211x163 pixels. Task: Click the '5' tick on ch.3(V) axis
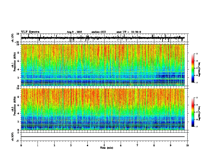pyautogui.click(x=19, y=133)
